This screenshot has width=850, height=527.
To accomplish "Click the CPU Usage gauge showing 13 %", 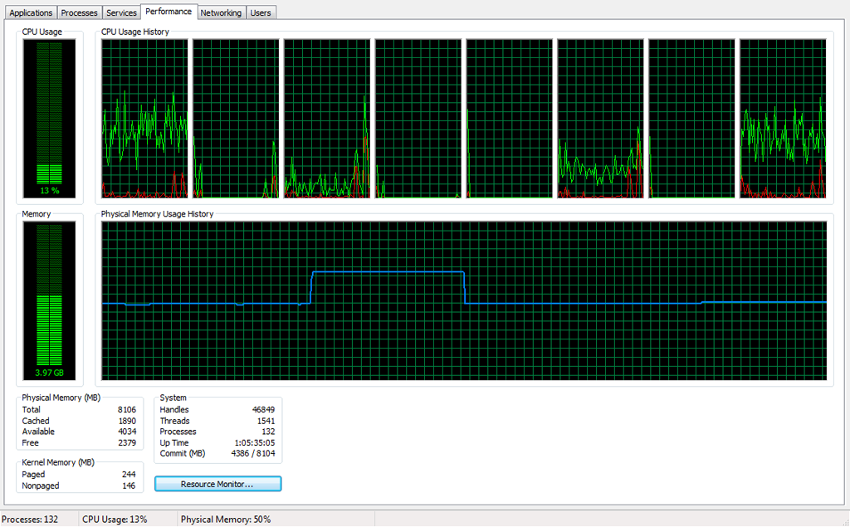I will 49,118.
